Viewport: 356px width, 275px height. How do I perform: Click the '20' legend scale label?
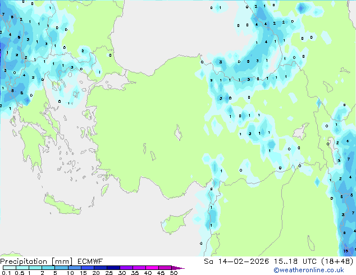pos(96,273)
